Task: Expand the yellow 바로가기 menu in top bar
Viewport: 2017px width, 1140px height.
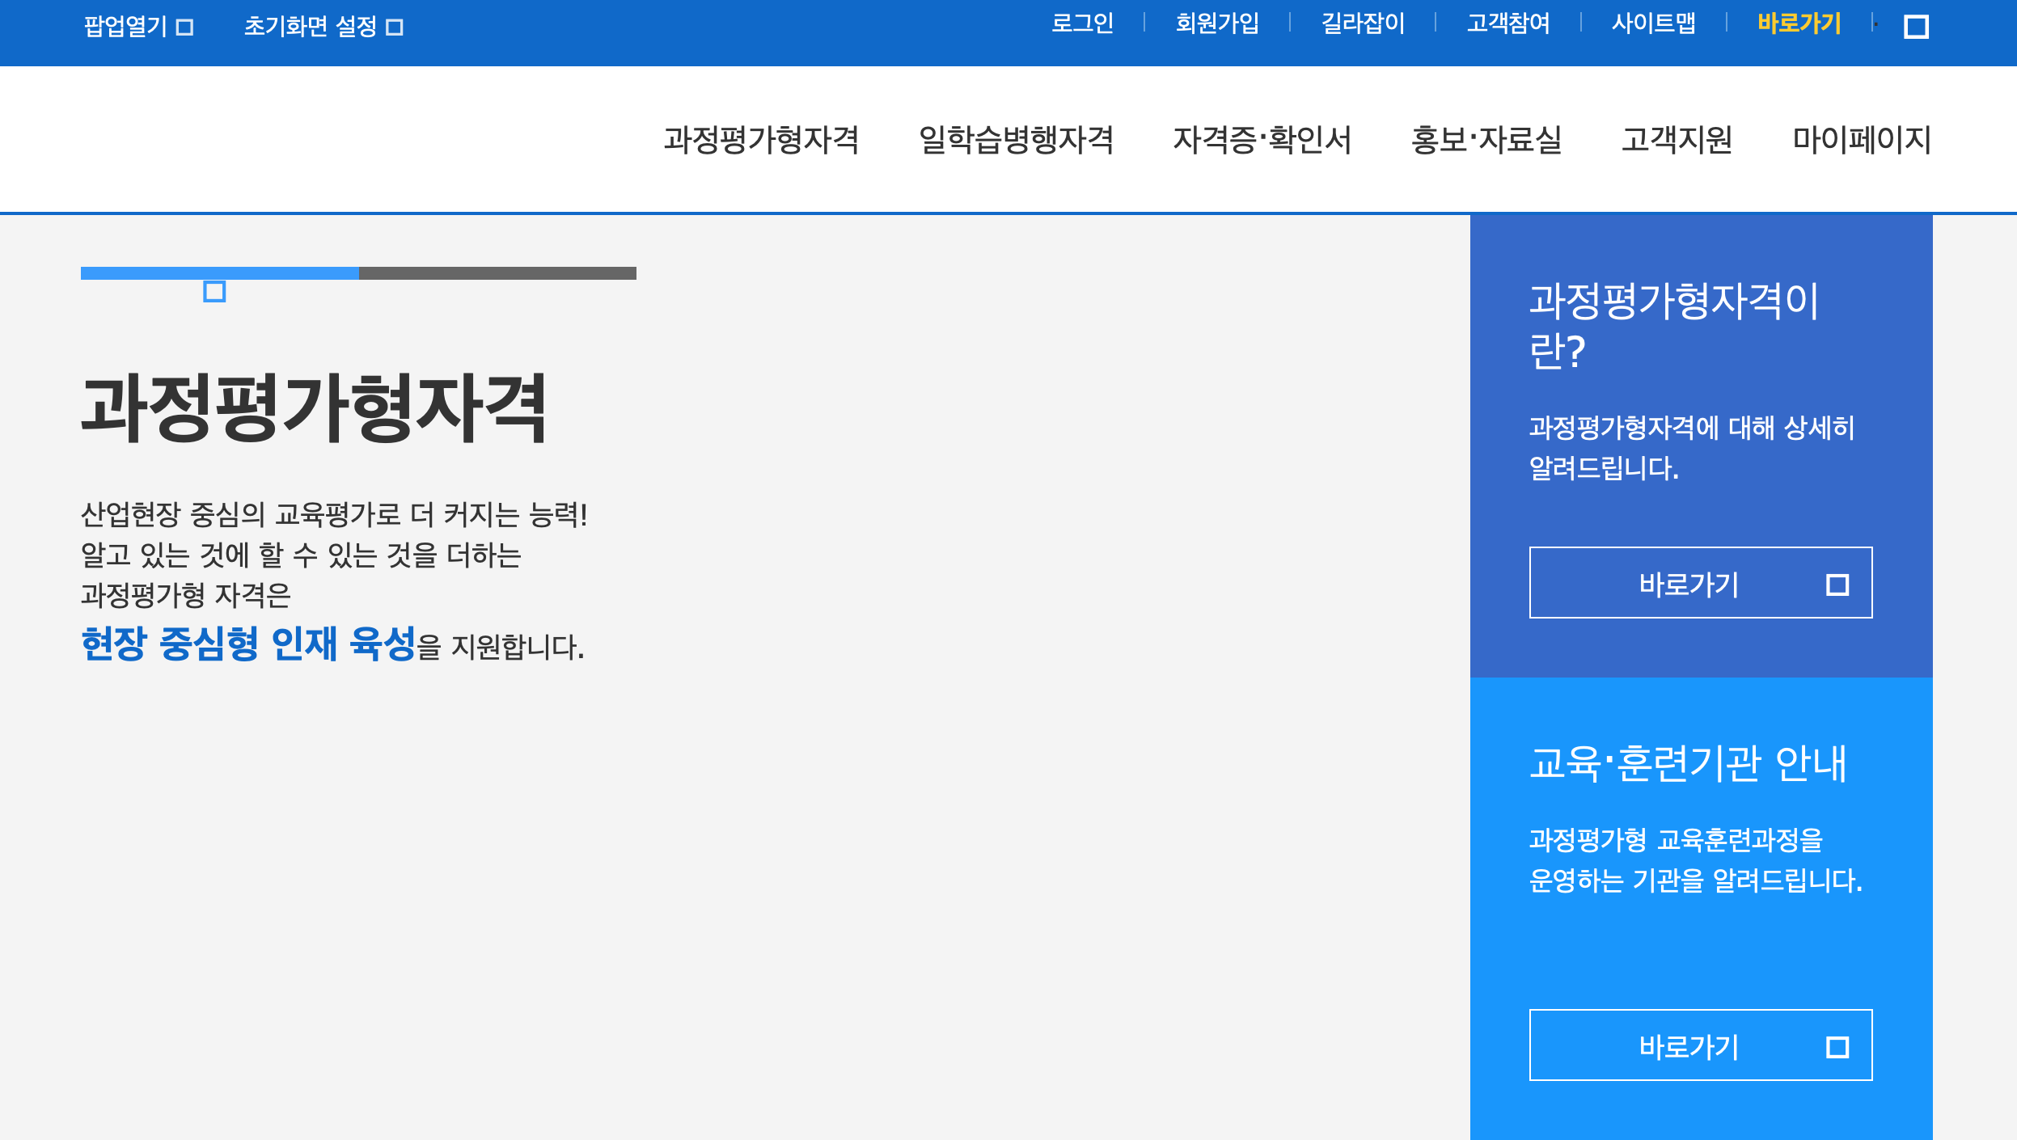Action: click(1799, 23)
